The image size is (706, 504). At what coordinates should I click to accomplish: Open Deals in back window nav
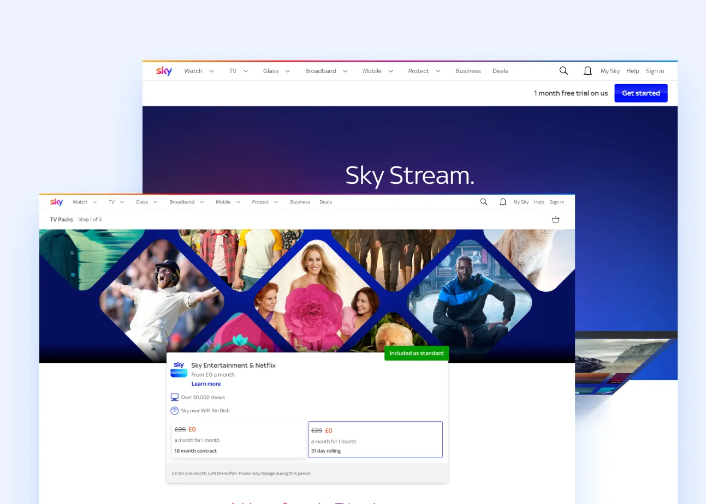click(500, 71)
